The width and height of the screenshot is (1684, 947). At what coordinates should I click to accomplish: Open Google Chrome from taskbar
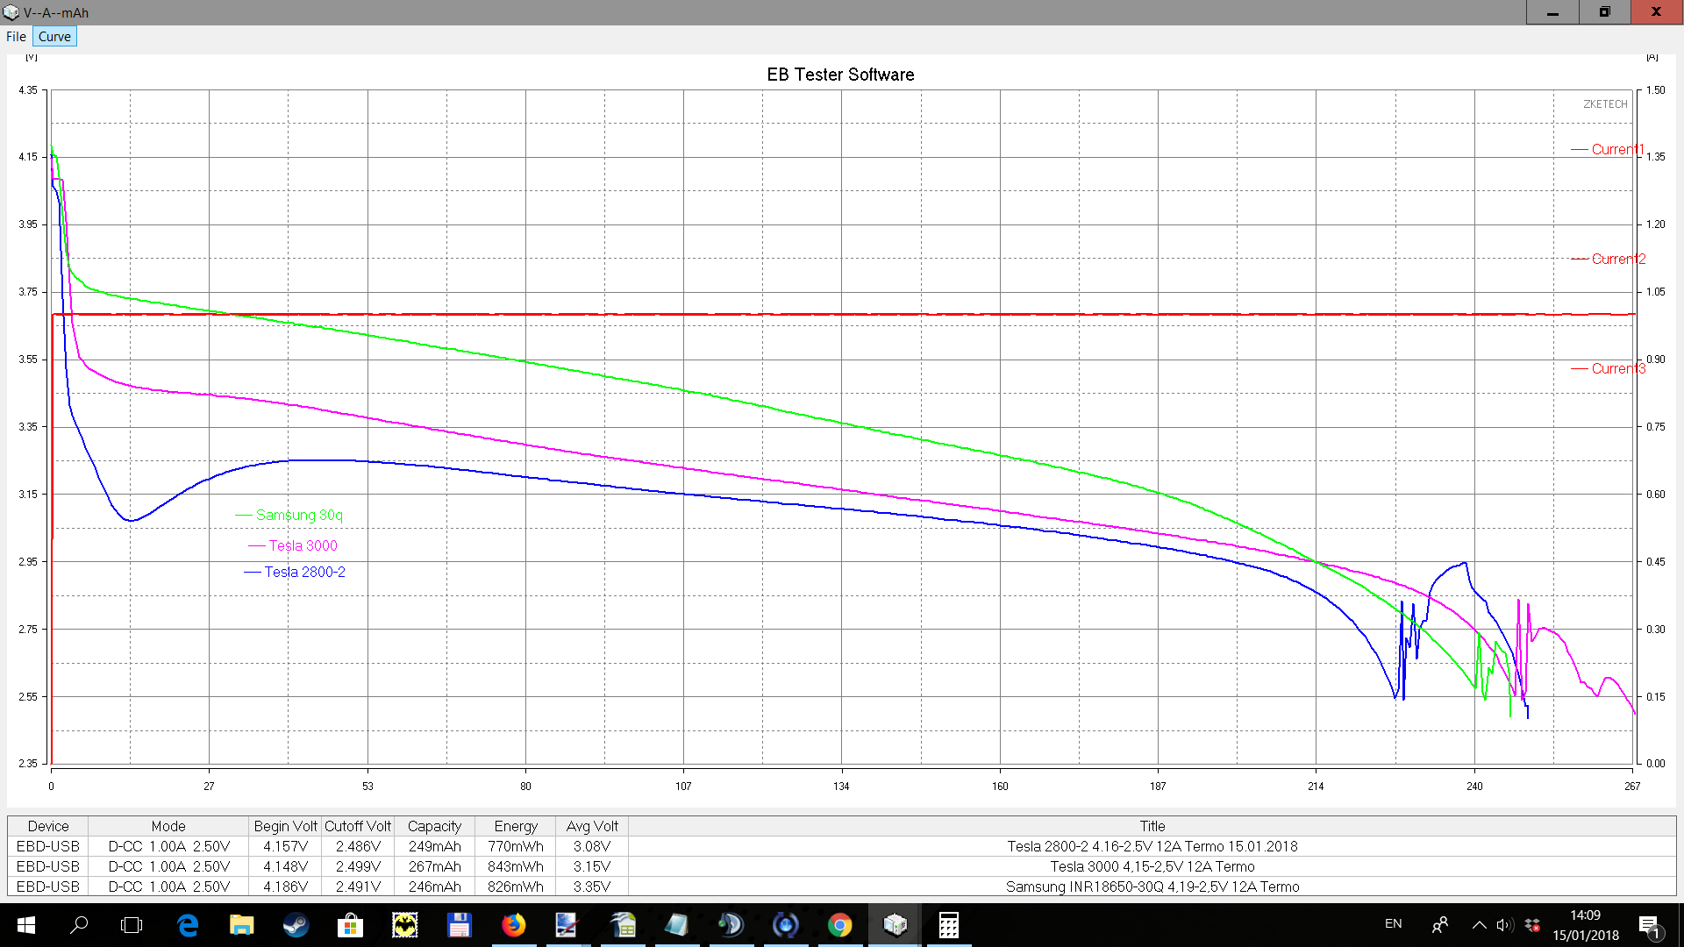pyautogui.click(x=839, y=925)
